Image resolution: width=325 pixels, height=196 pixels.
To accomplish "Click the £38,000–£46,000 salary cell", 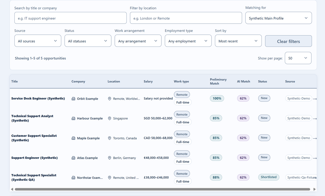I will 156,177.
